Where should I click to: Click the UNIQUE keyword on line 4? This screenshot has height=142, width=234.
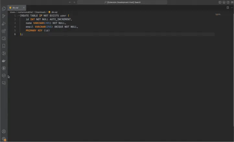[59, 27]
